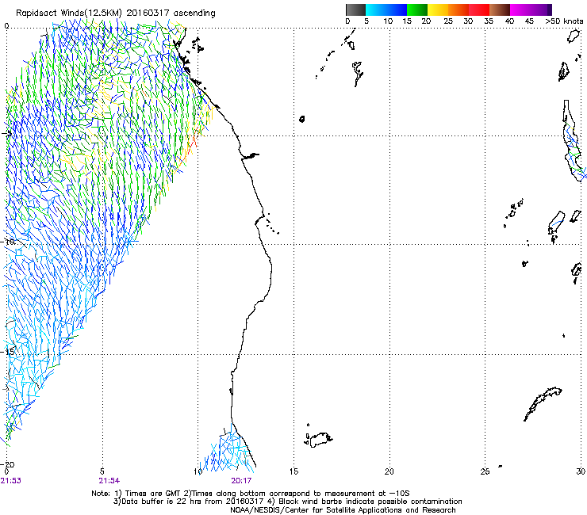
Task: Click the longitude axis label '15'
Action: [x=293, y=471]
